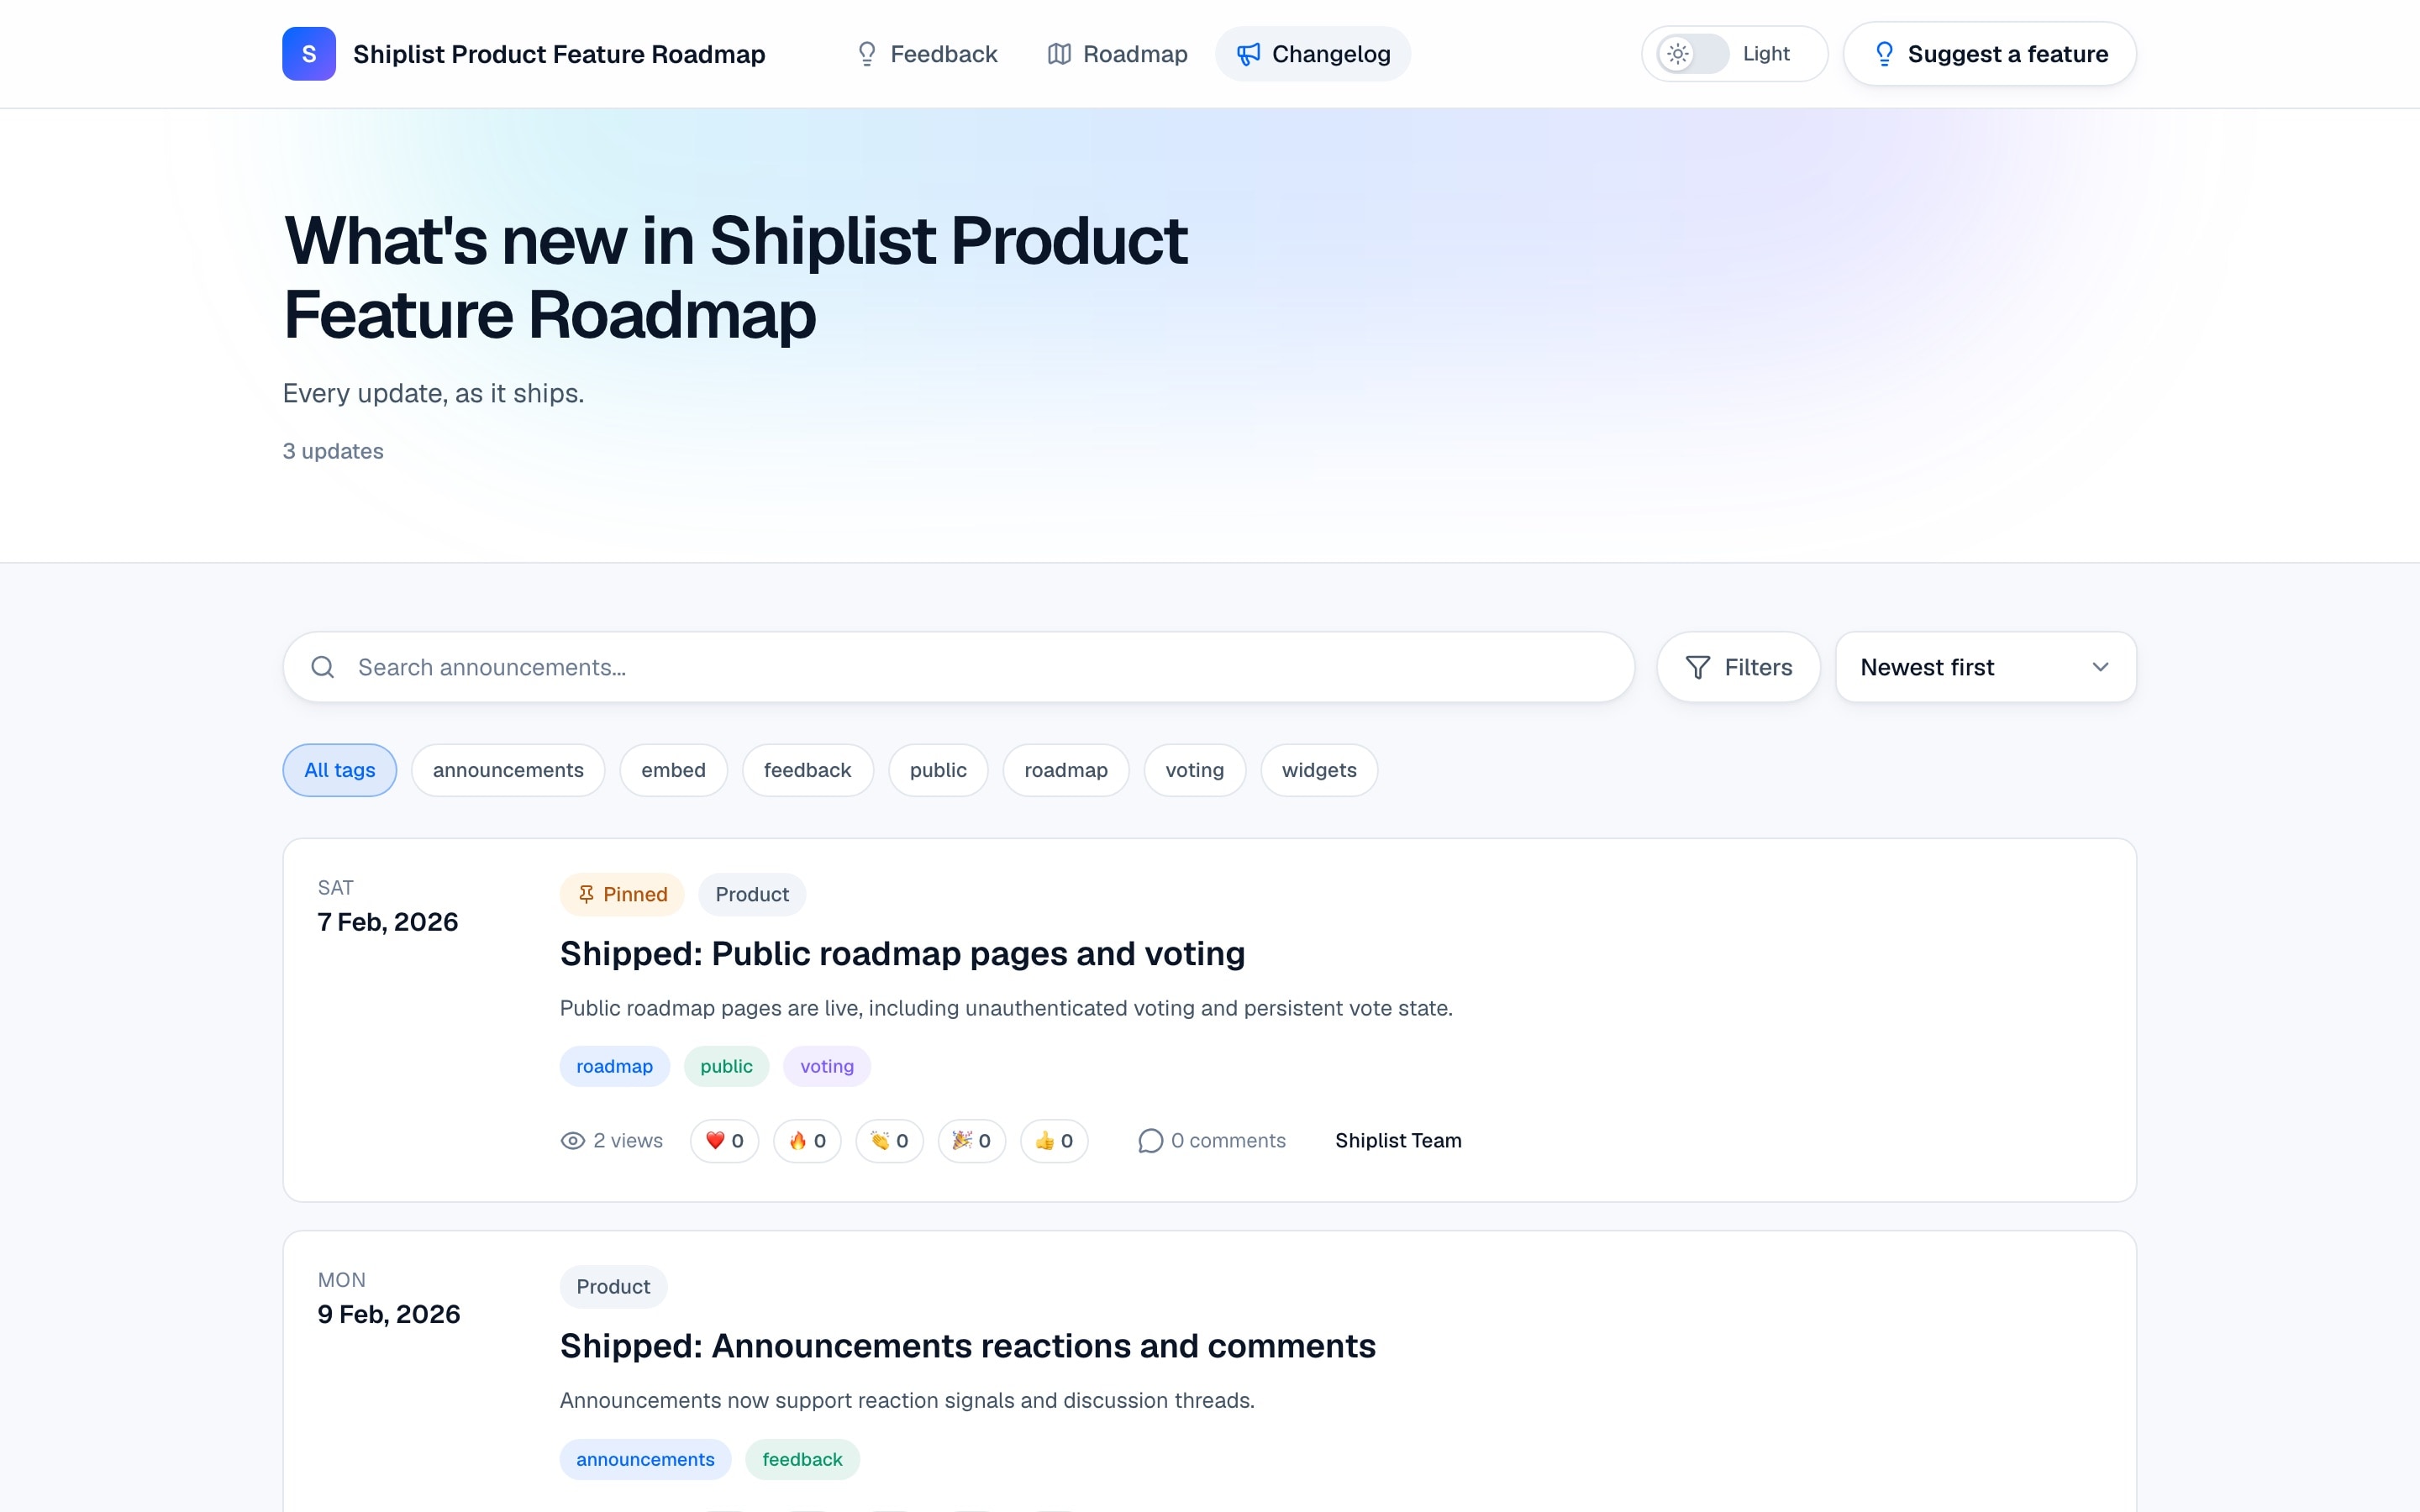Image resolution: width=2420 pixels, height=1512 pixels.
Task: Filter by widgets tag chip
Action: (x=1319, y=770)
